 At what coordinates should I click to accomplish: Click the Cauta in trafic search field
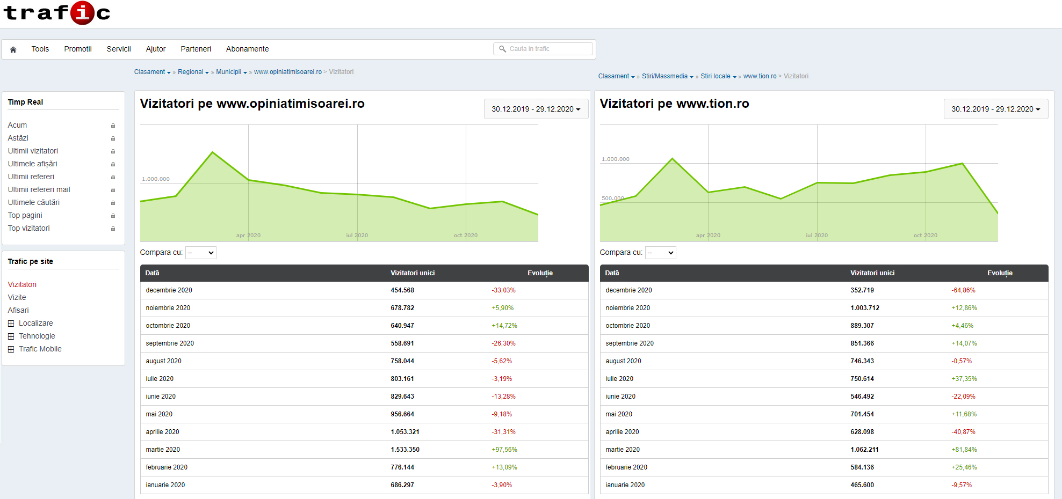click(x=543, y=49)
